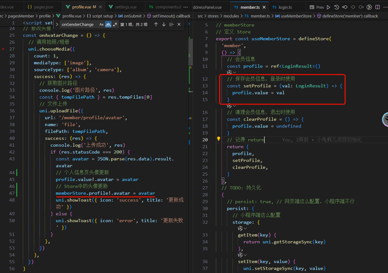Screen dimensions: 388x273
Task: Open more actions in right editor group
Action: tap(385, 7)
